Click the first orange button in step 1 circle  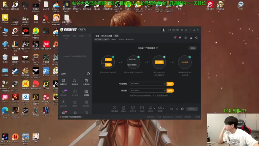[x=108, y=59]
